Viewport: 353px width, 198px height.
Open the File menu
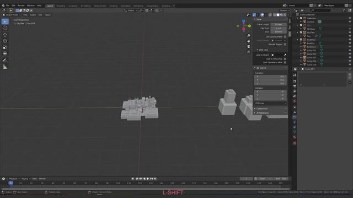7,5
